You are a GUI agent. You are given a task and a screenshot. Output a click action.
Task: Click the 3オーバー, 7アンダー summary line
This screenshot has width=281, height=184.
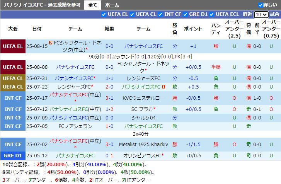76,180
